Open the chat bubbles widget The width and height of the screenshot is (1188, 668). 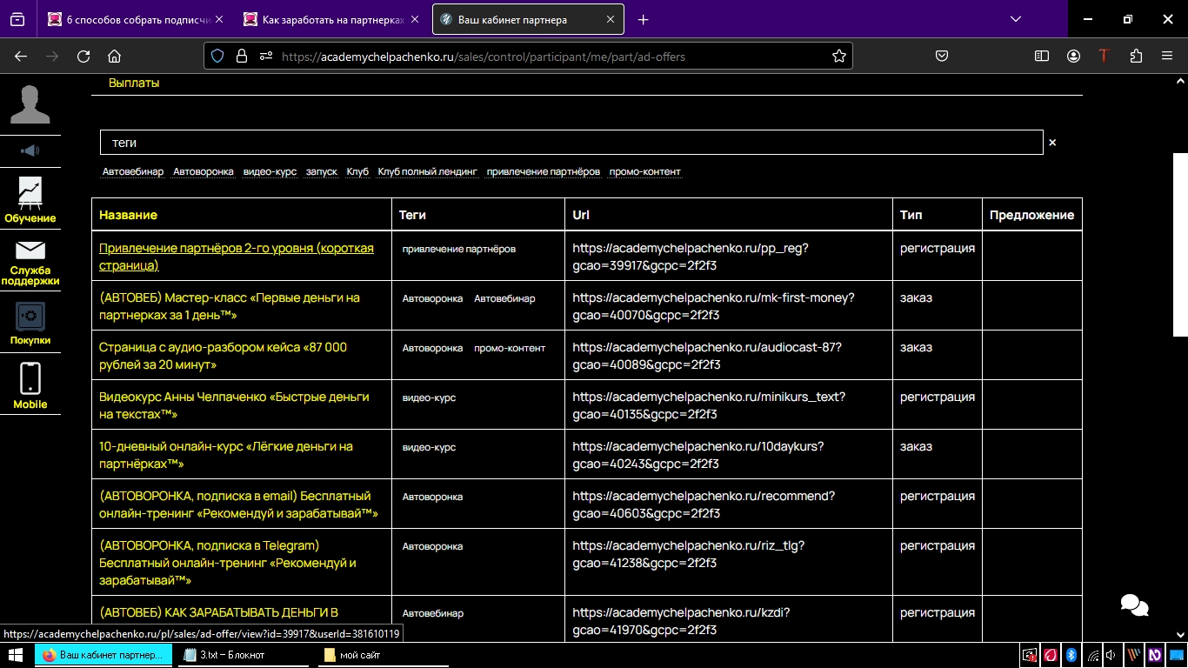[1134, 605]
